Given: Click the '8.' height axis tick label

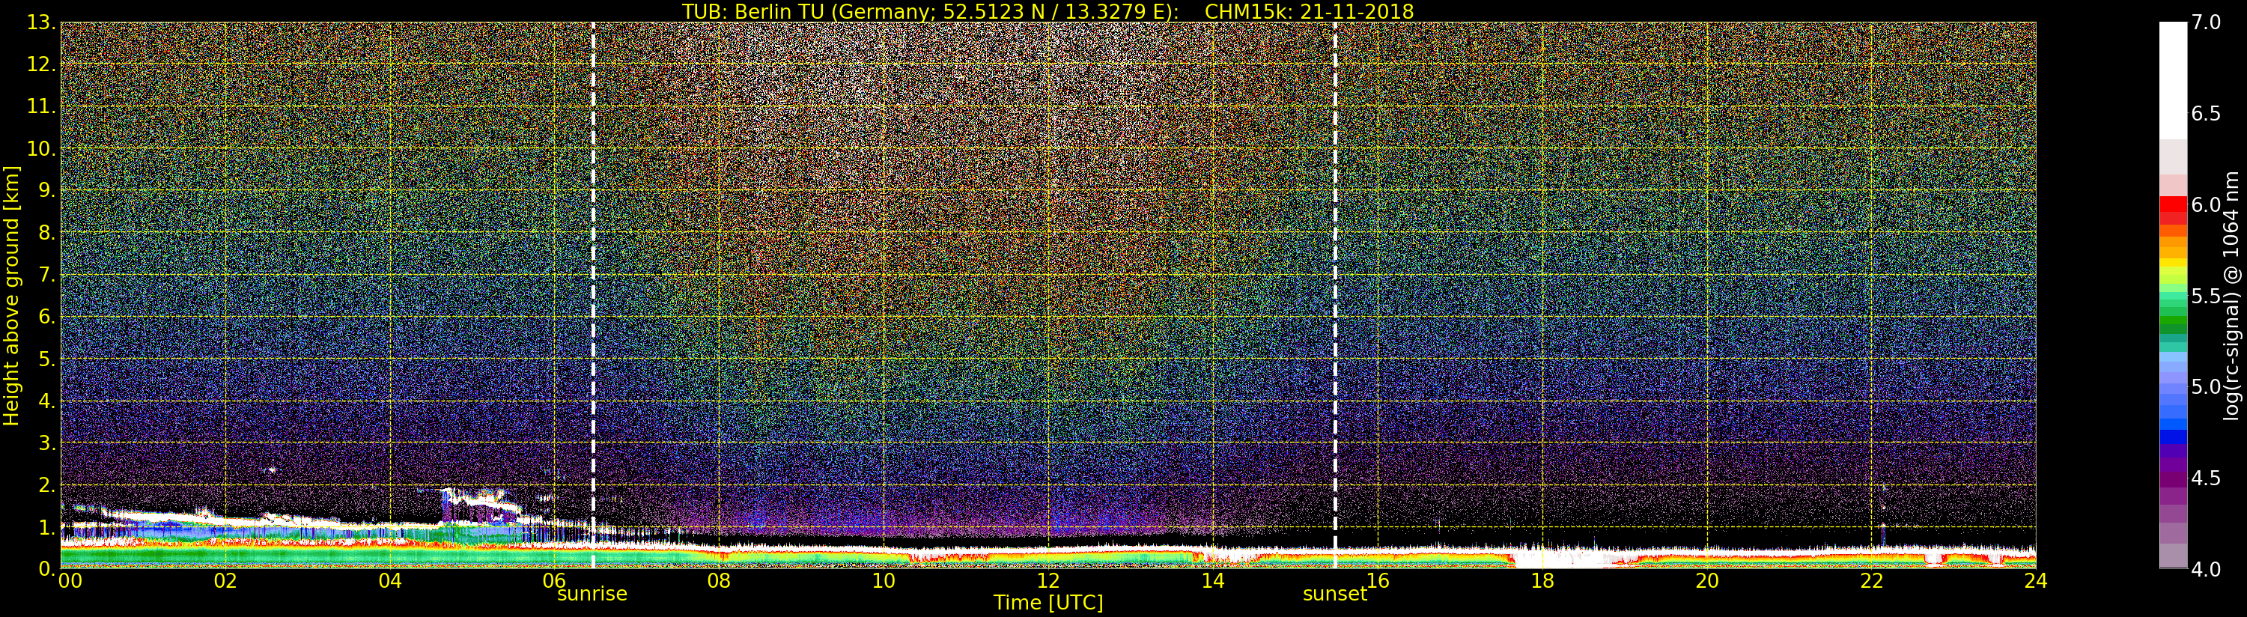Looking at the screenshot, I should (47, 233).
